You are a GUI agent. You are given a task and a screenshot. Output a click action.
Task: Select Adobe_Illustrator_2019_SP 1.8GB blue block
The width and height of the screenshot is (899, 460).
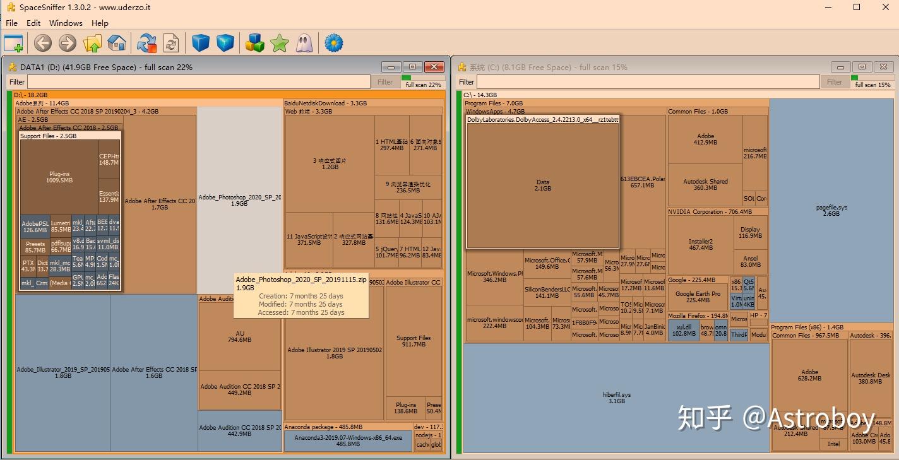63,372
